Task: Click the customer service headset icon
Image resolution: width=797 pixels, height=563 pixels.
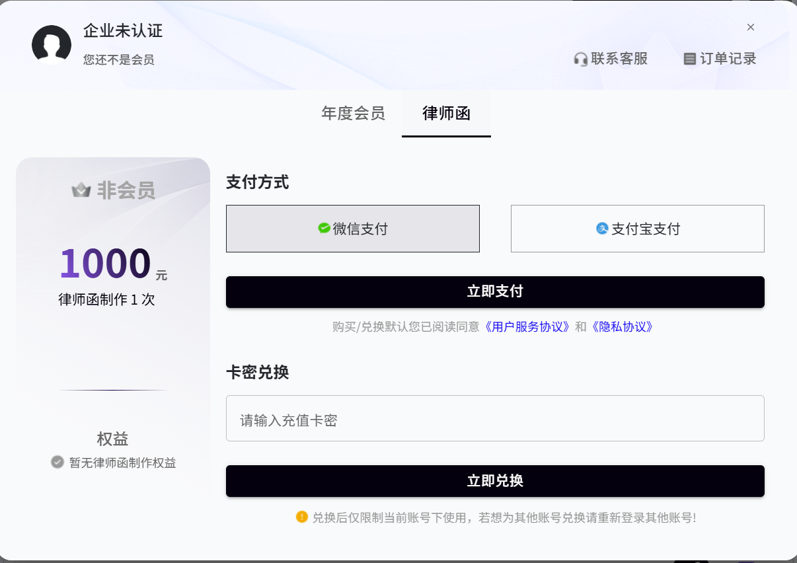Action: click(580, 59)
